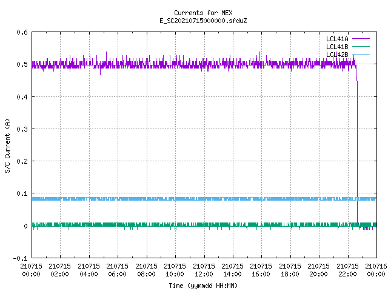Click the steep vertical drop of the purple LCL41A trace
This screenshot has height=291, width=388.
pos(357,151)
